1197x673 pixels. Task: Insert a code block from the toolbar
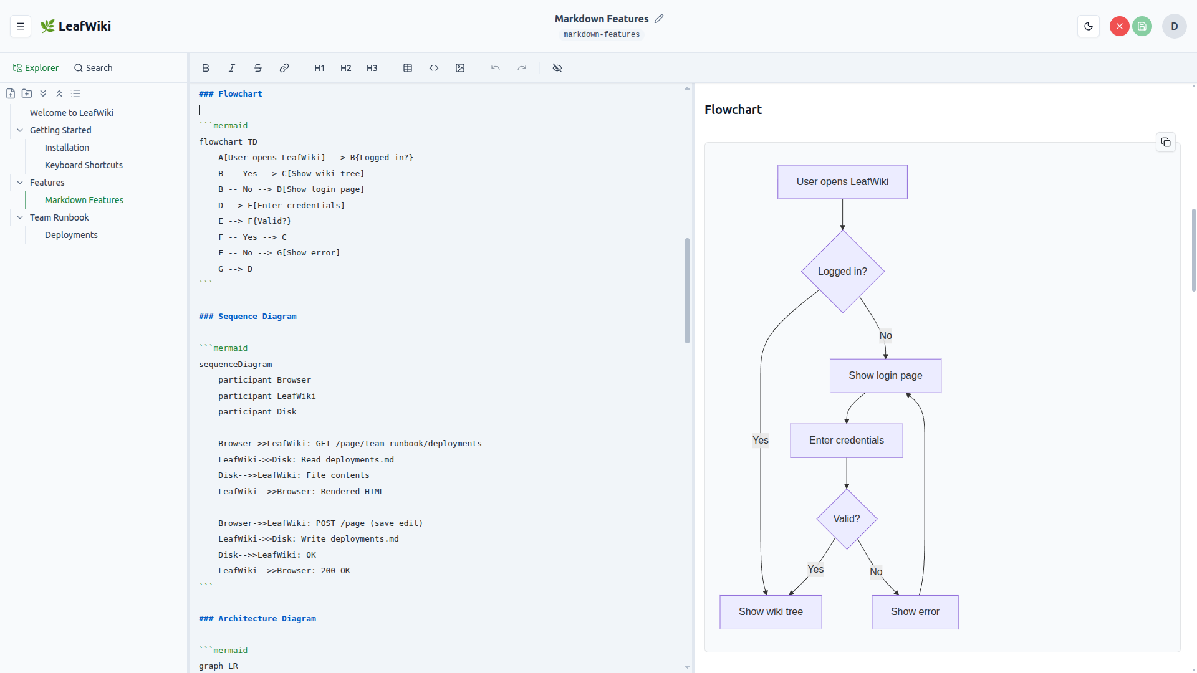[x=434, y=68]
